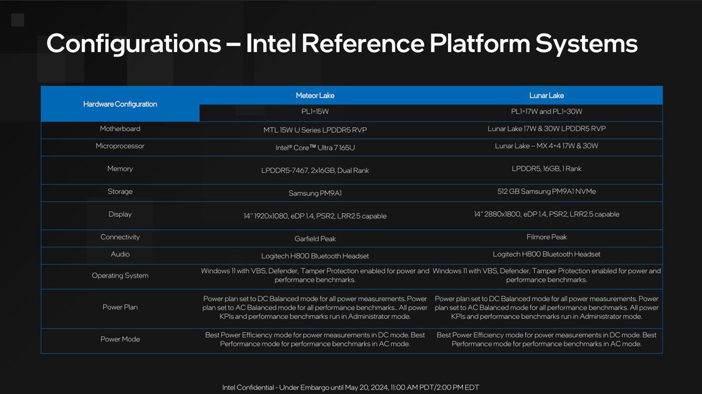Select the PL1=17W and PL1=30W cell
This screenshot has height=394, width=702.
pos(546,111)
